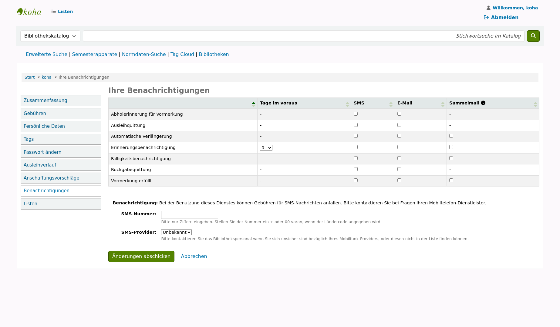Click the Abbrechen link
This screenshot has height=327, width=560.
[x=194, y=256]
